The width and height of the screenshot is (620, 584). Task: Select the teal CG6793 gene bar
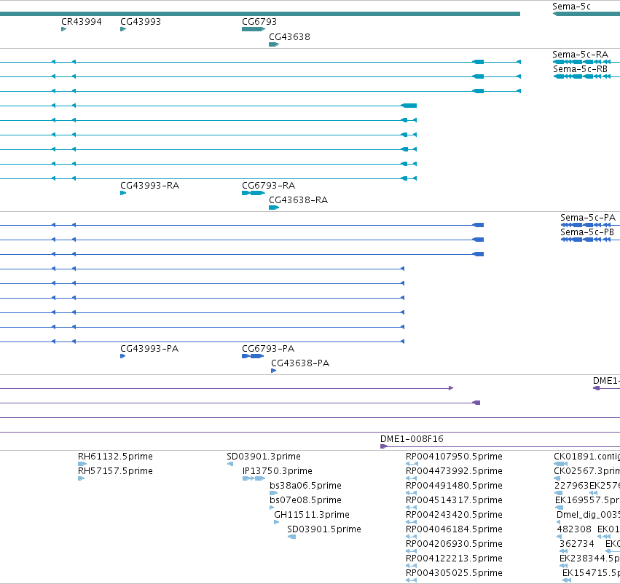[254, 29]
